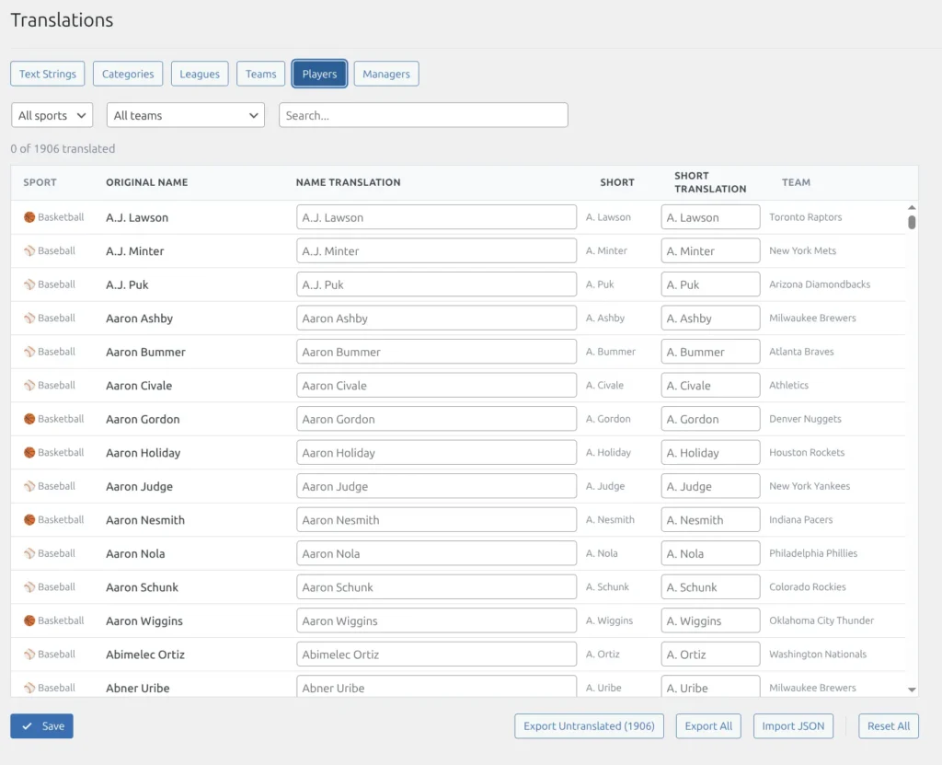The height and width of the screenshot is (765, 942).
Task: Edit short translation field A. Civale
Action: click(711, 386)
